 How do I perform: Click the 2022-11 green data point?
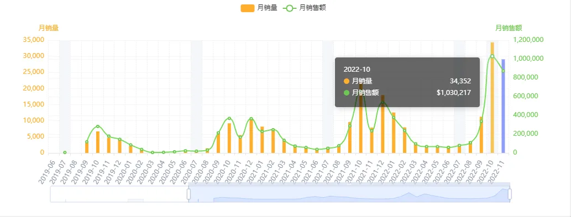[x=503, y=71]
